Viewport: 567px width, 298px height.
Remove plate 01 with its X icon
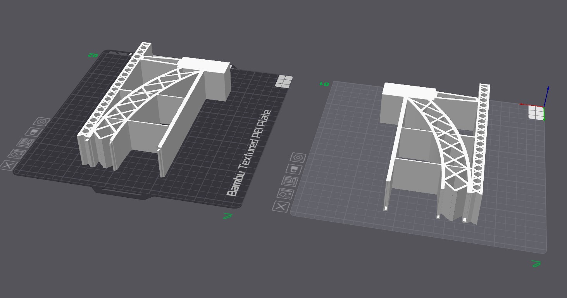(x=281, y=206)
